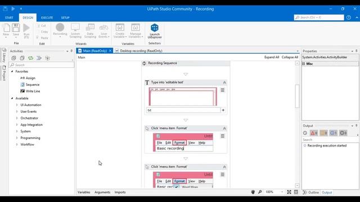Open options menu of Type into activity
The height and width of the screenshot is (202, 360).
(223, 90)
